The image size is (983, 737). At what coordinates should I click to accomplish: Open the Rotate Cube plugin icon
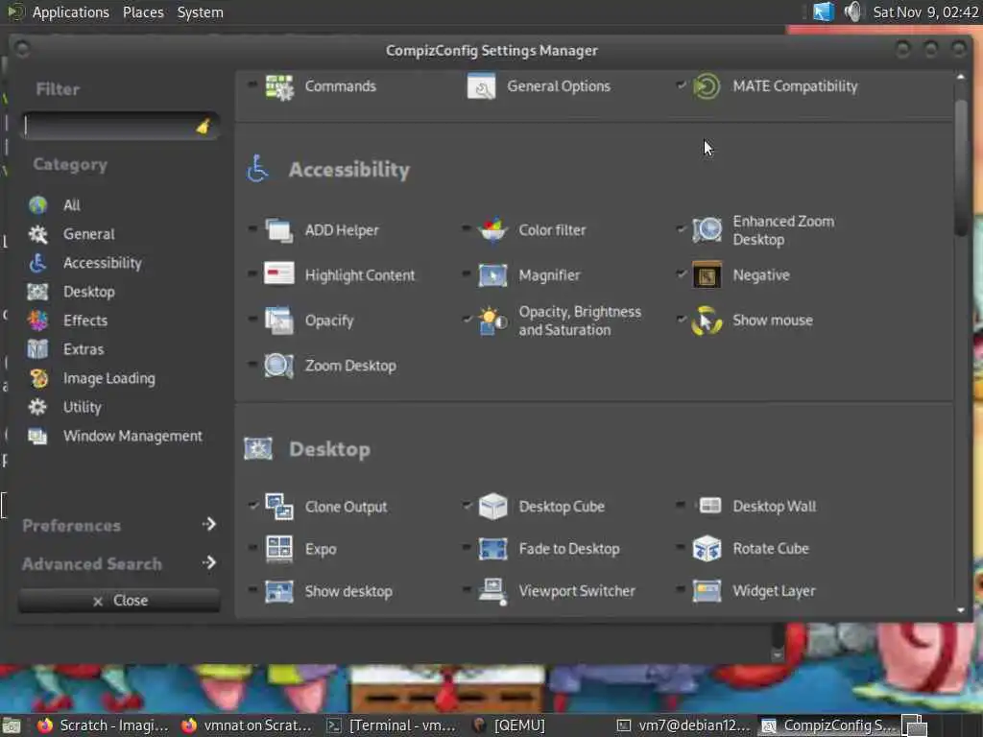707,548
